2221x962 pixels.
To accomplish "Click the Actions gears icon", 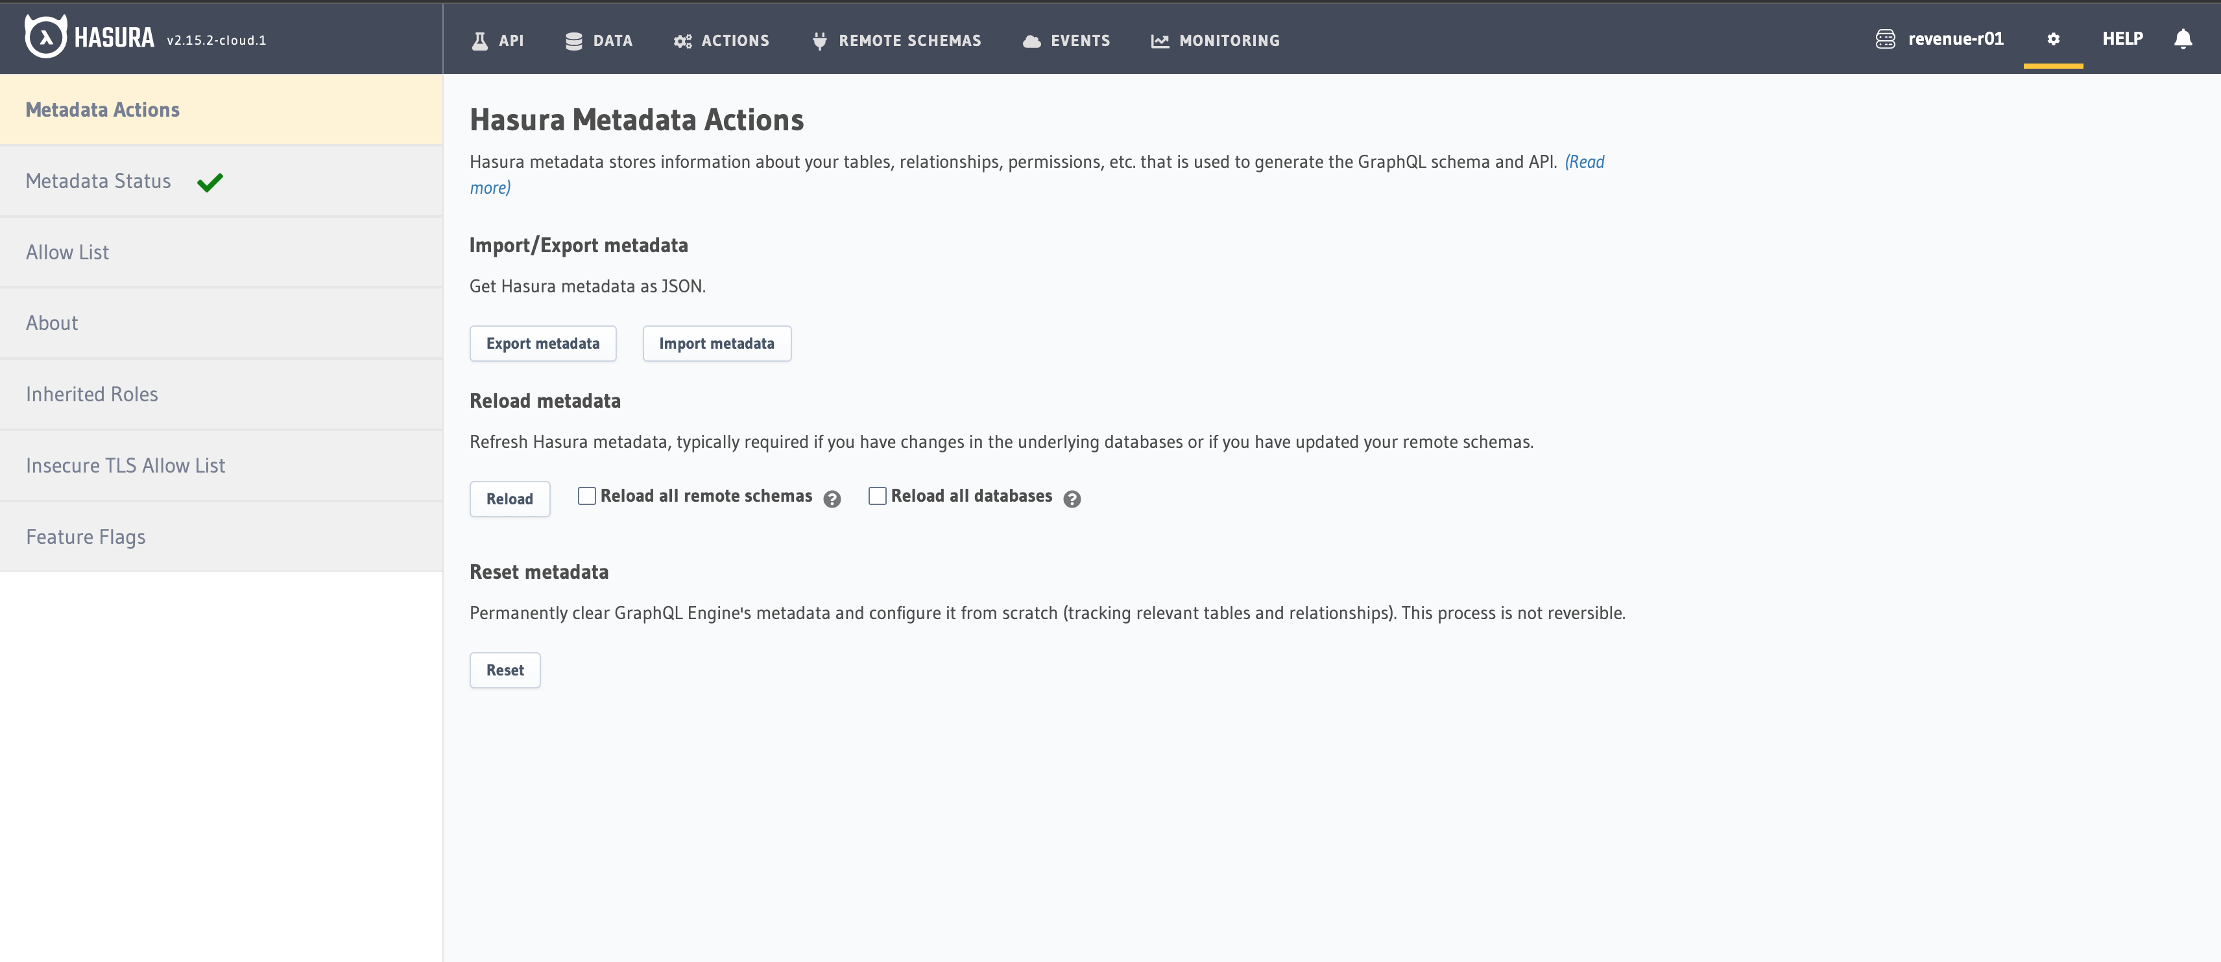I will tap(683, 40).
